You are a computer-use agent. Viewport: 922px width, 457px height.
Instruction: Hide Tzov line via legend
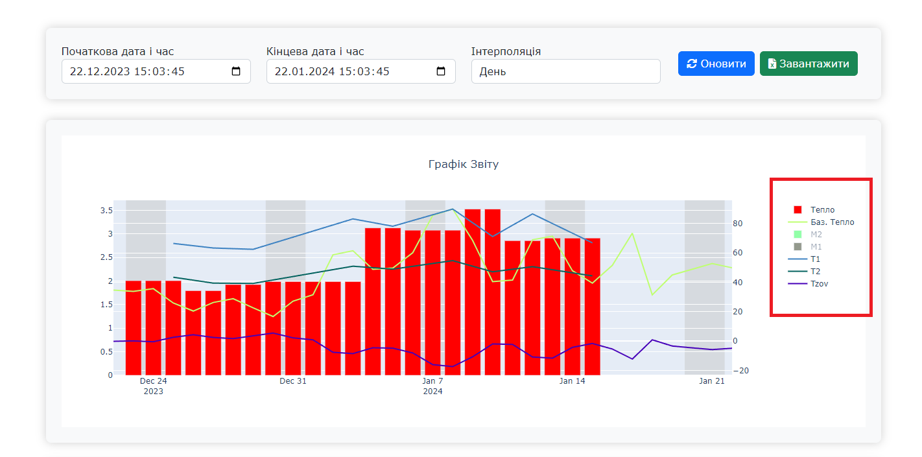[x=819, y=284]
